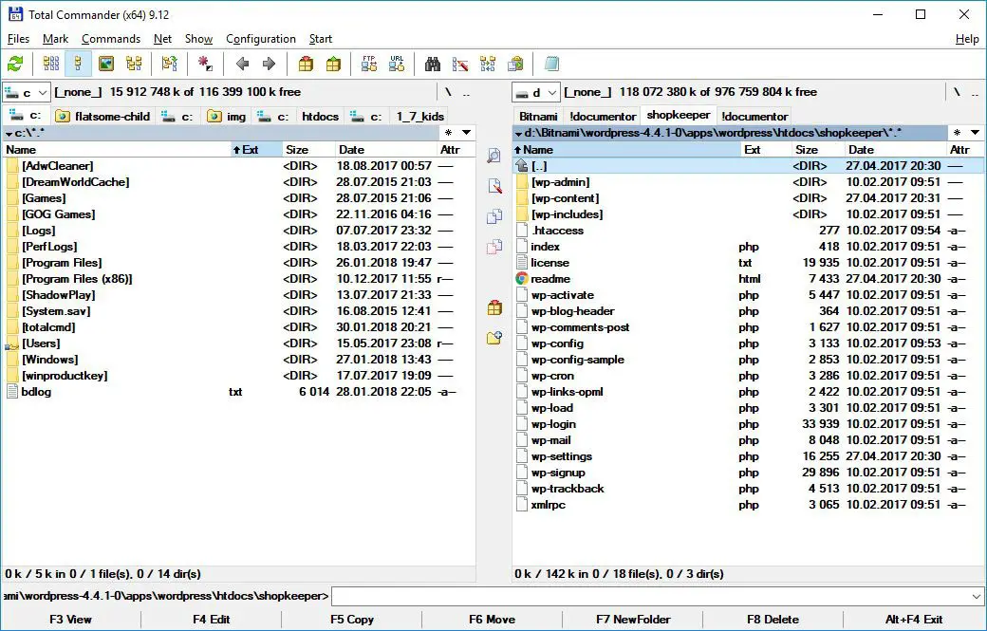Select the shopkeeper tab

click(678, 115)
